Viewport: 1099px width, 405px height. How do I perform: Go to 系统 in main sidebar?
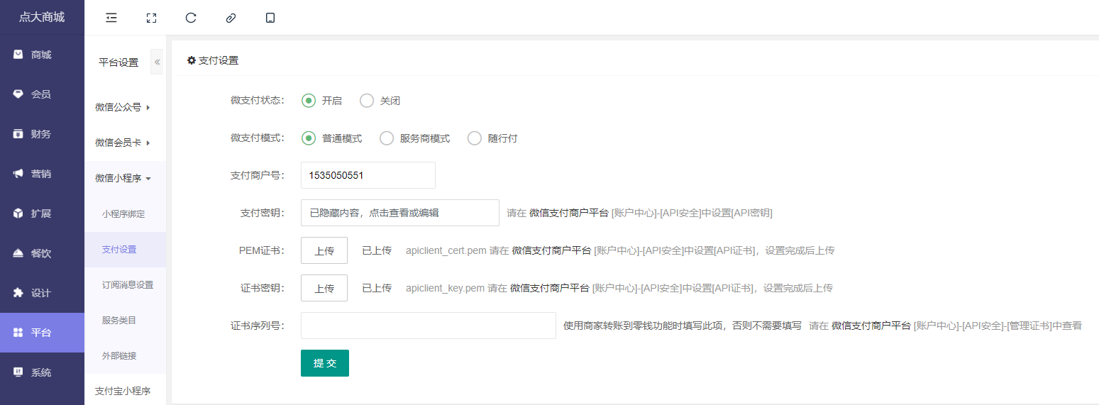click(x=42, y=372)
